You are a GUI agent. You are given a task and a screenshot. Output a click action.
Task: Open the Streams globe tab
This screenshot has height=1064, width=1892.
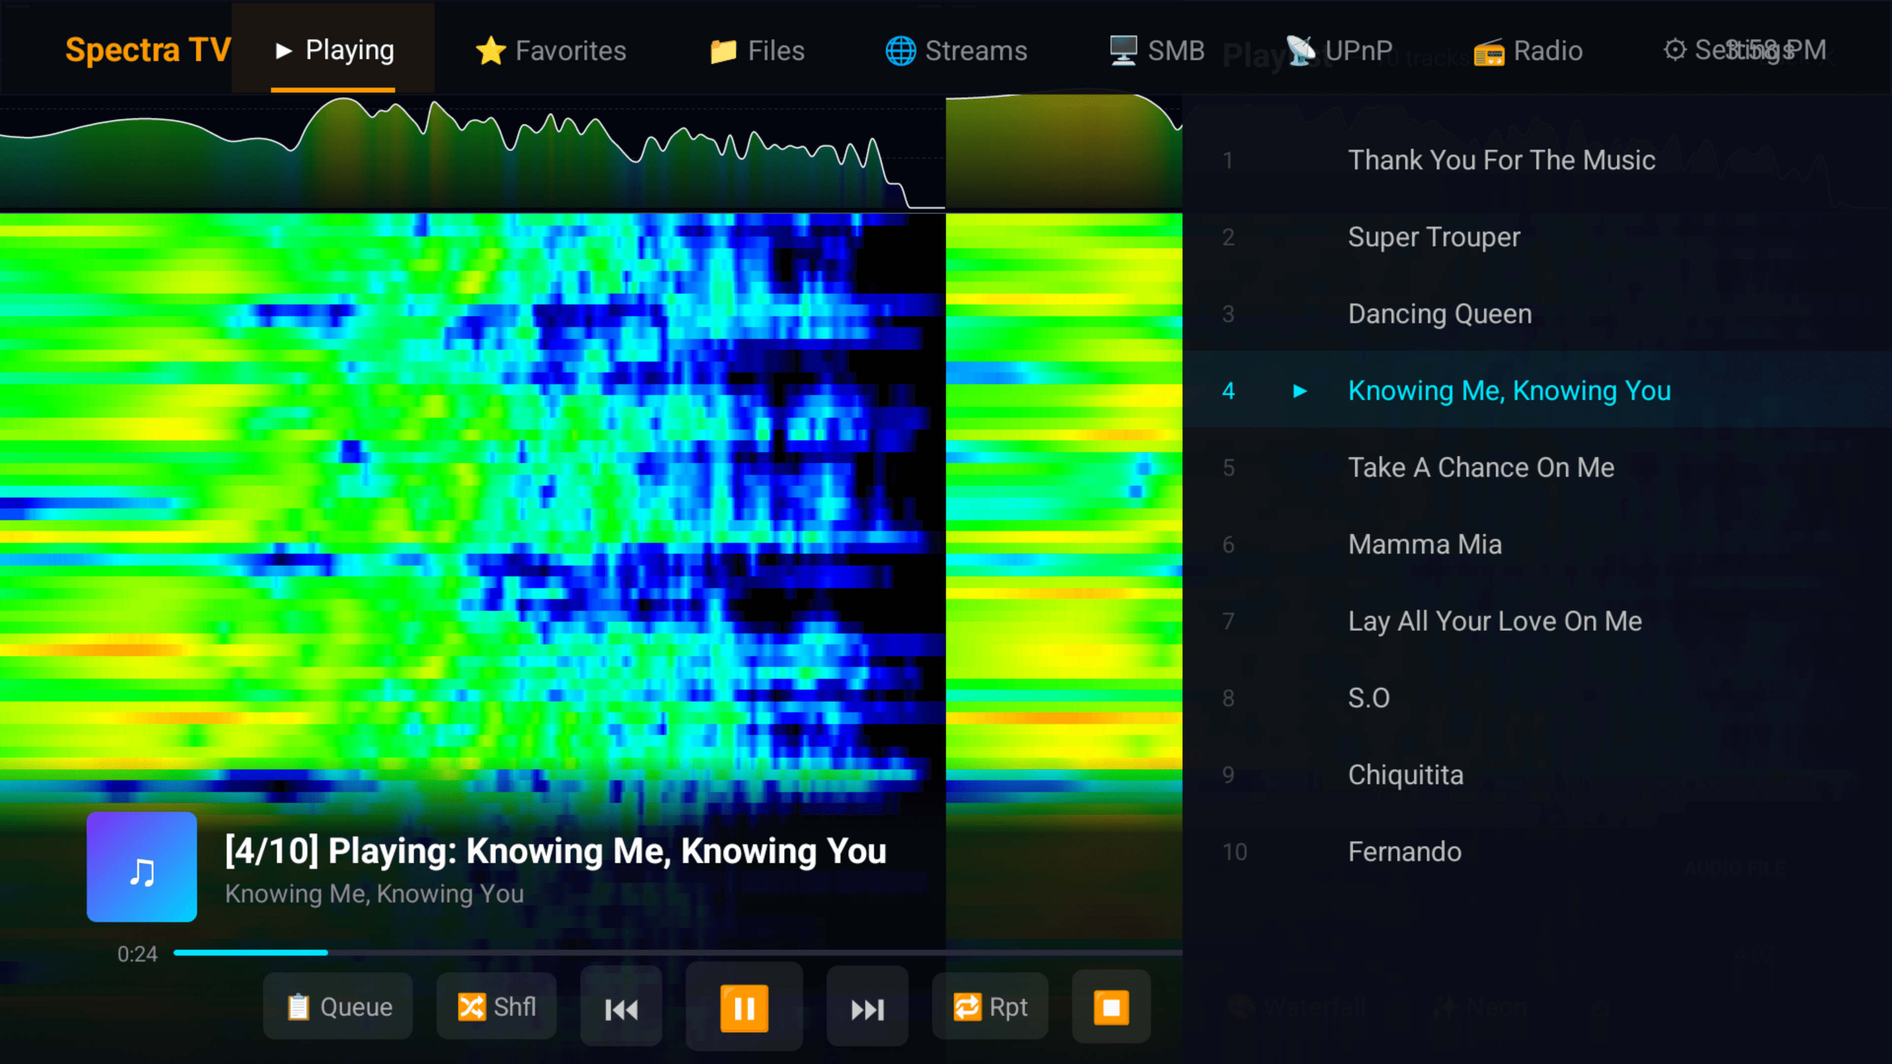(955, 51)
